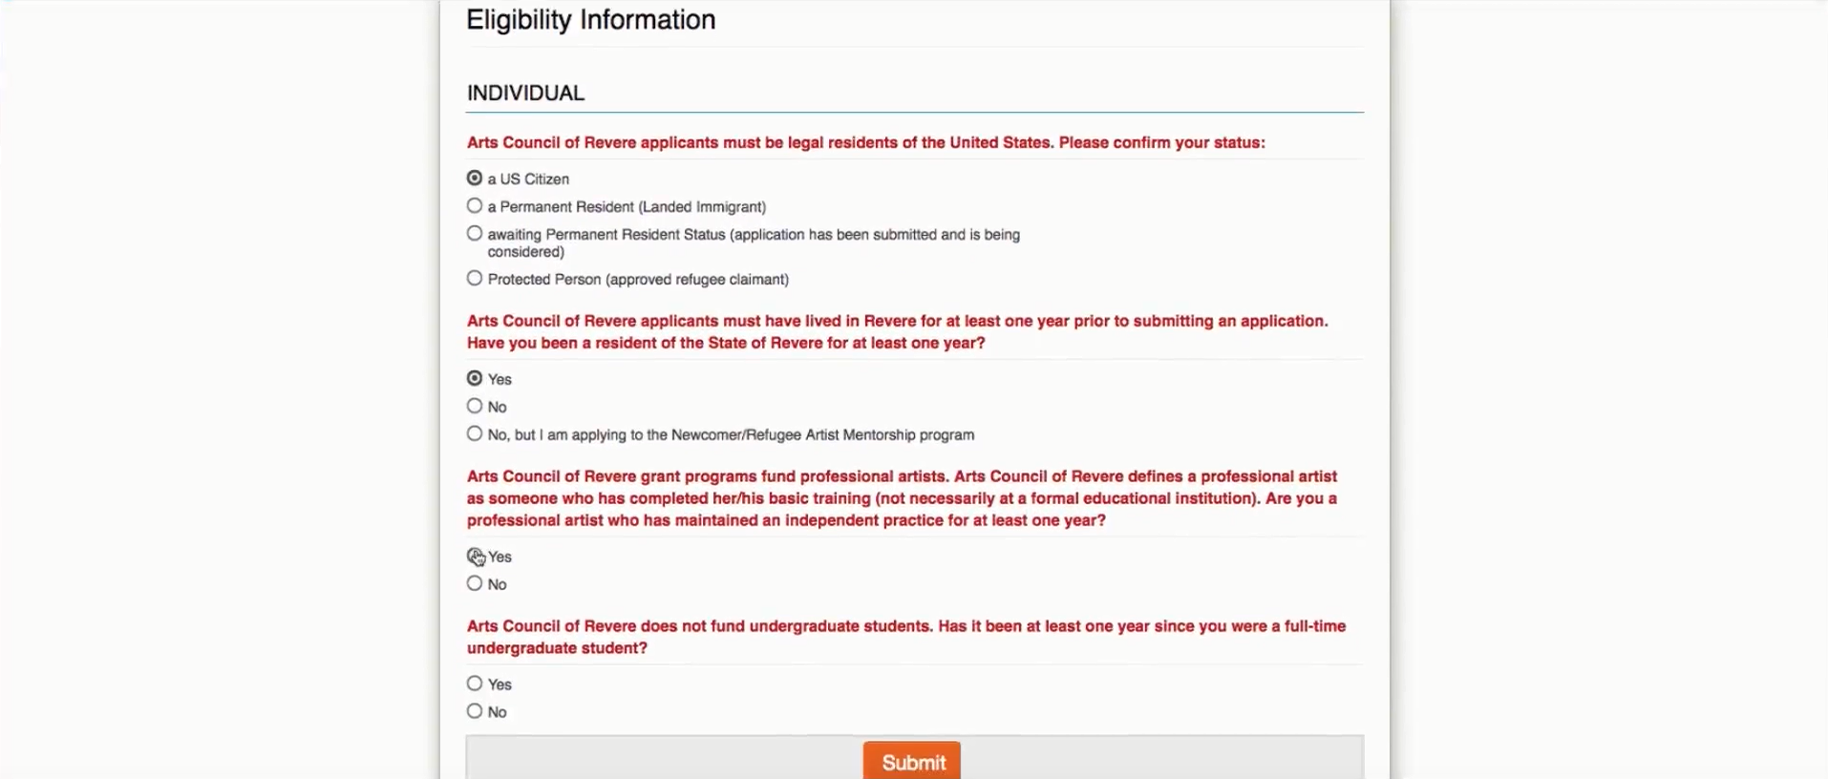
Task: Pick 'Protected Person (approved refugee claimant)' option
Action: click(475, 279)
